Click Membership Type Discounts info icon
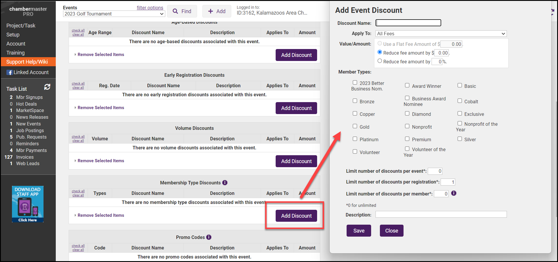This screenshot has height=262, width=558. pyautogui.click(x=225, y=183)
